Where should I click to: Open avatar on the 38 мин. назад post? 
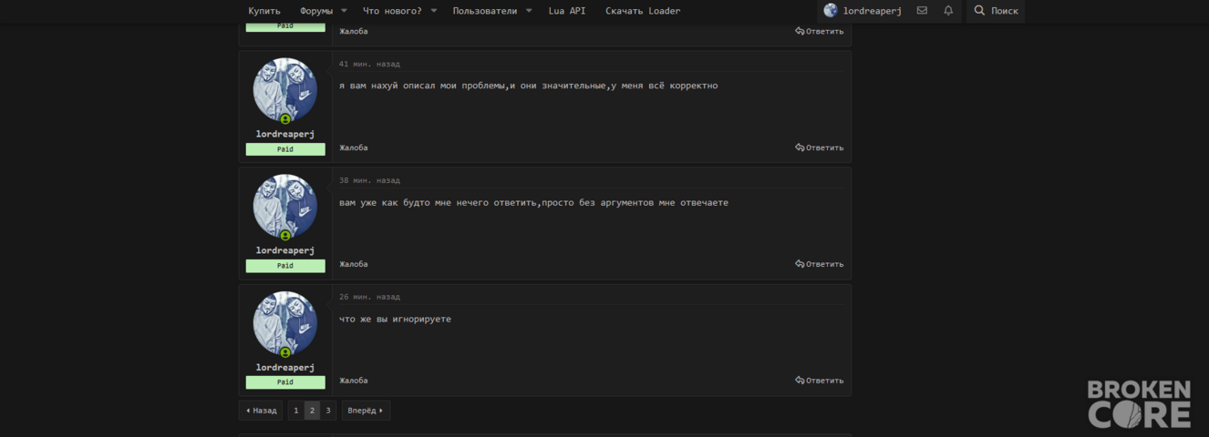pos(285,207)
